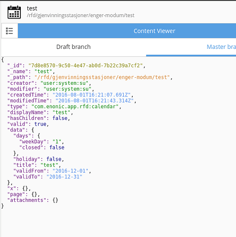This screenshot has width=236, height=237.
Task: Click the hasChildren false value
Action: [x=60, y=118]
